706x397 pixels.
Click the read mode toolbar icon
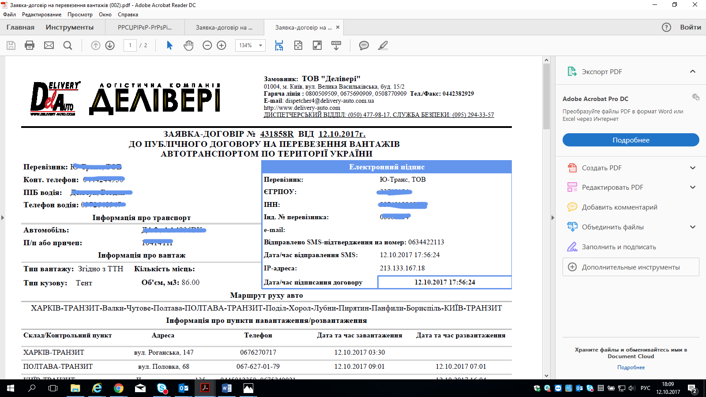coord(336,45)
